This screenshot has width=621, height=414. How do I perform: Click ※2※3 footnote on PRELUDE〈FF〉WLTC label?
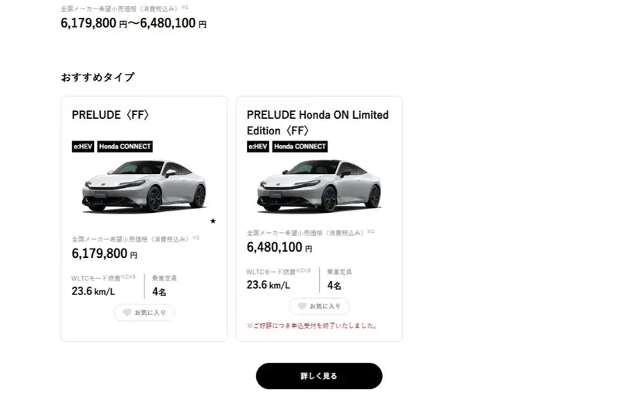click(x=127, y=276)
